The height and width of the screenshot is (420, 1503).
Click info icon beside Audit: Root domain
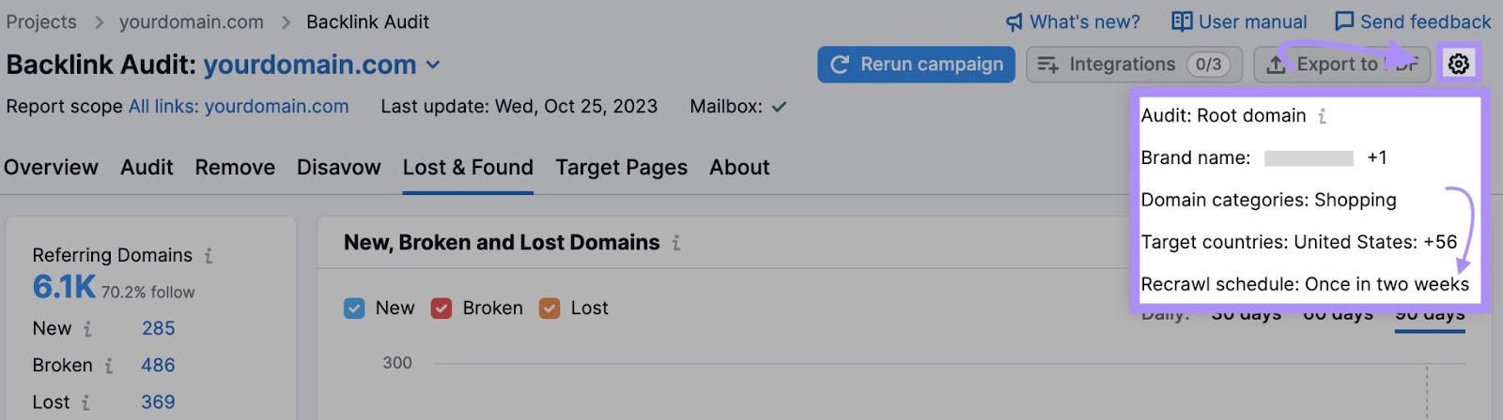[1322, 116]
